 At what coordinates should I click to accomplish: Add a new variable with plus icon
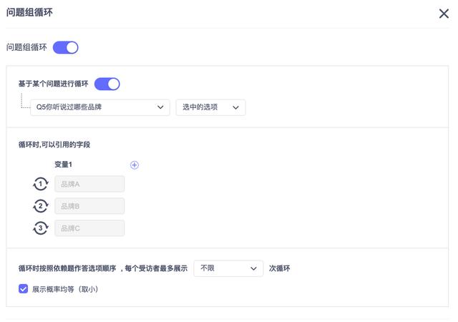pos(135,165)
